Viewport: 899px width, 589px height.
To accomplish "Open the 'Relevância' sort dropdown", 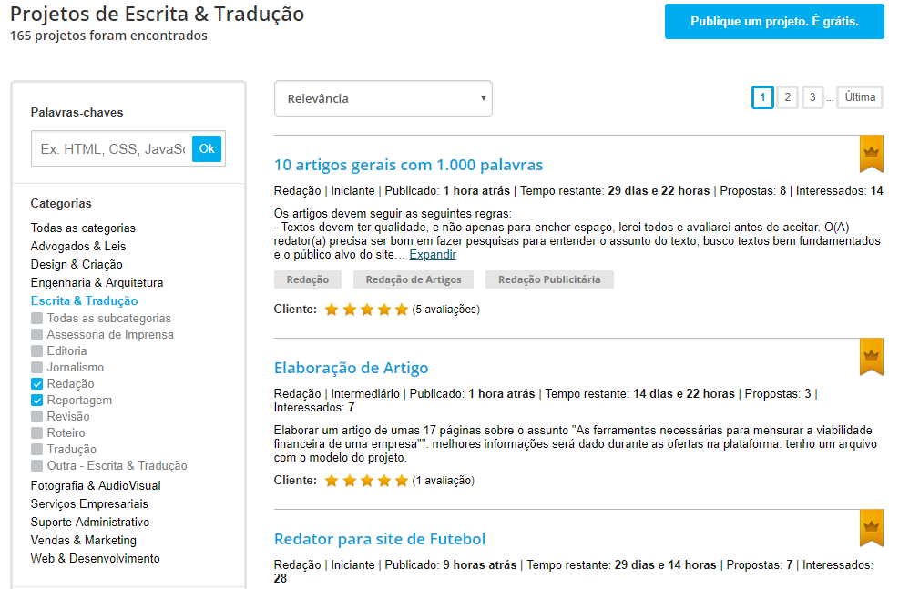I will (x=383, y=98).
